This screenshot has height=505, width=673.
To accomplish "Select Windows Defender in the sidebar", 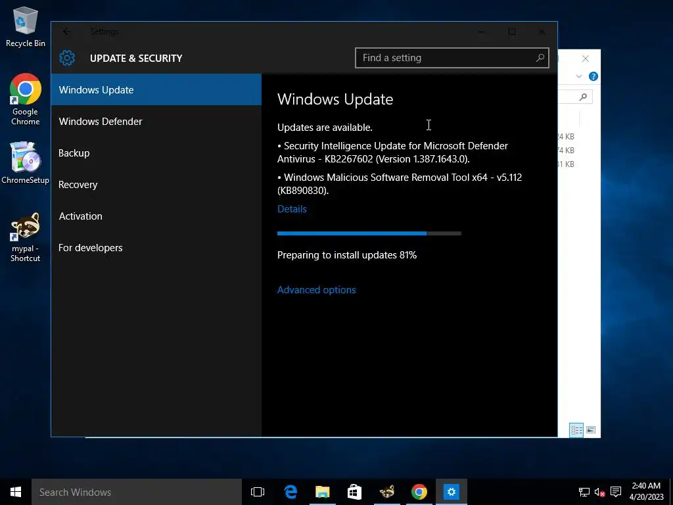I will [156, 122].
